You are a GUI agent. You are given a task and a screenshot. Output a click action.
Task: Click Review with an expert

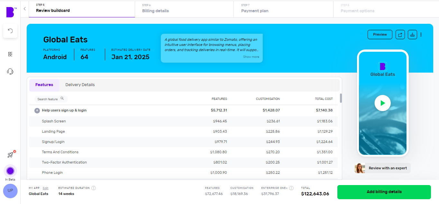(x=388, y=168)
